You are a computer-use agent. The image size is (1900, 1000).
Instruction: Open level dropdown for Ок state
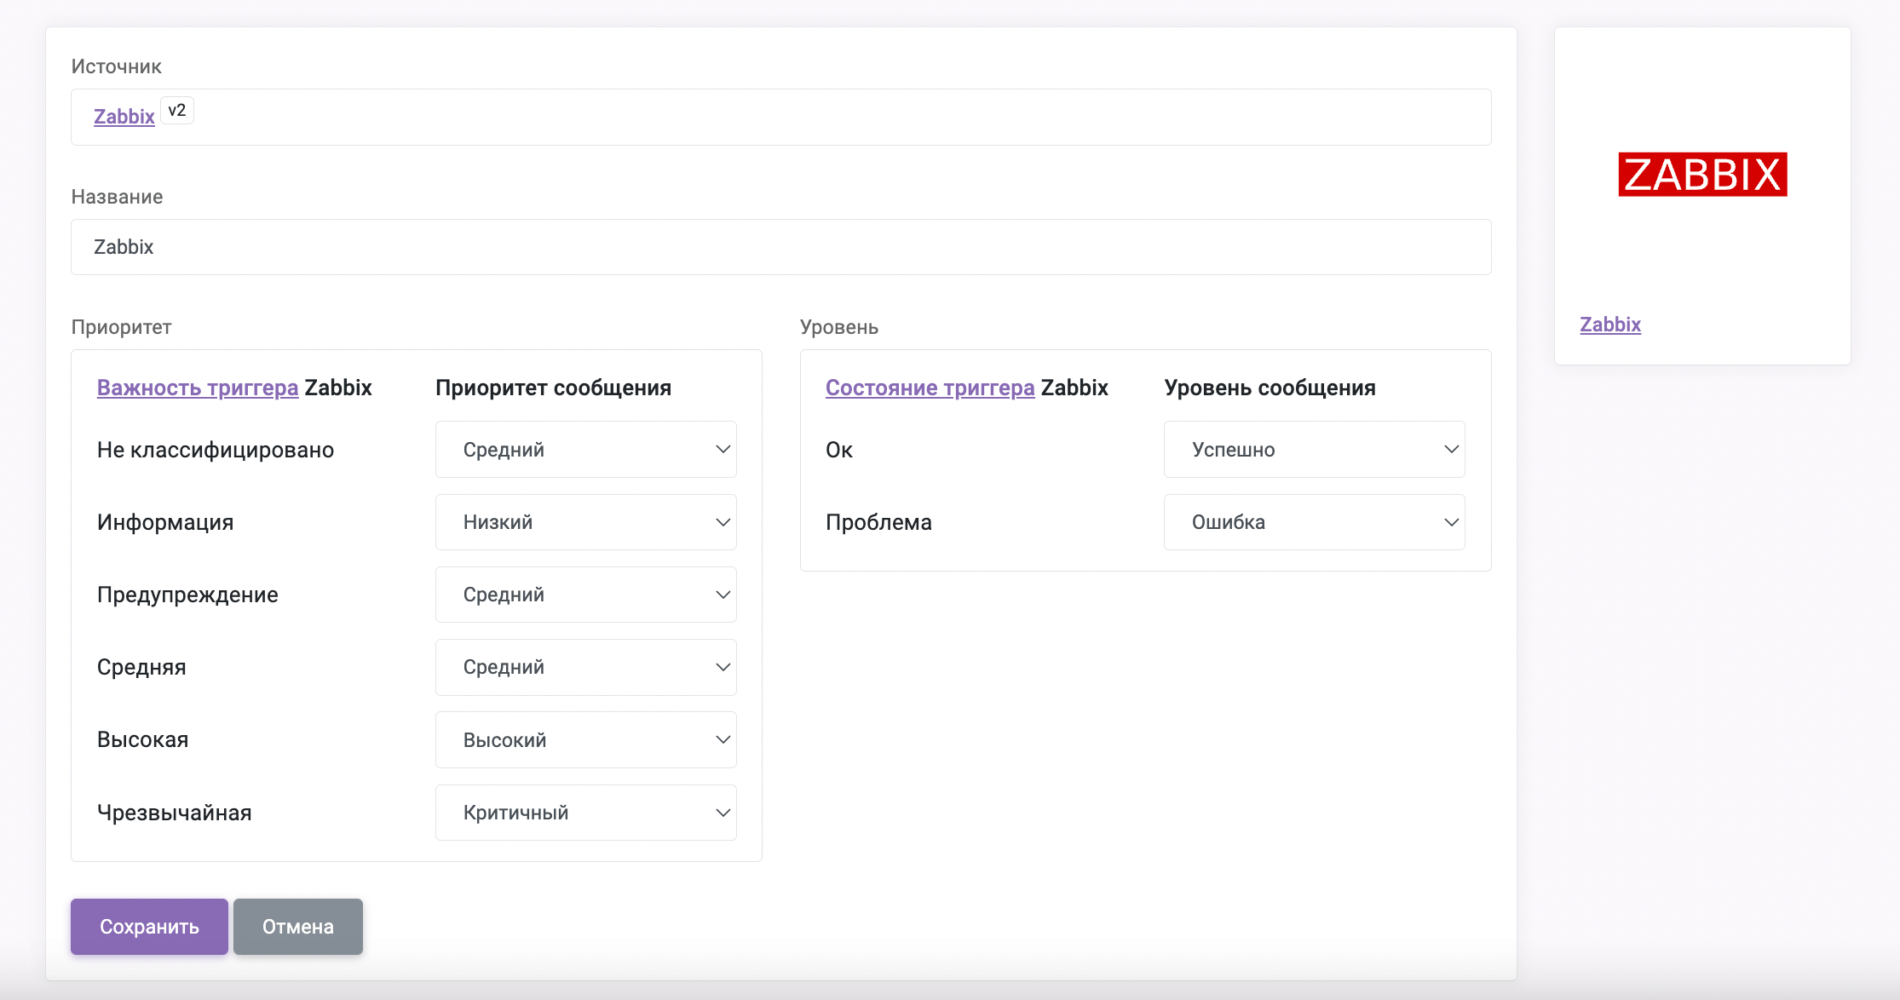click(1315, 450)
